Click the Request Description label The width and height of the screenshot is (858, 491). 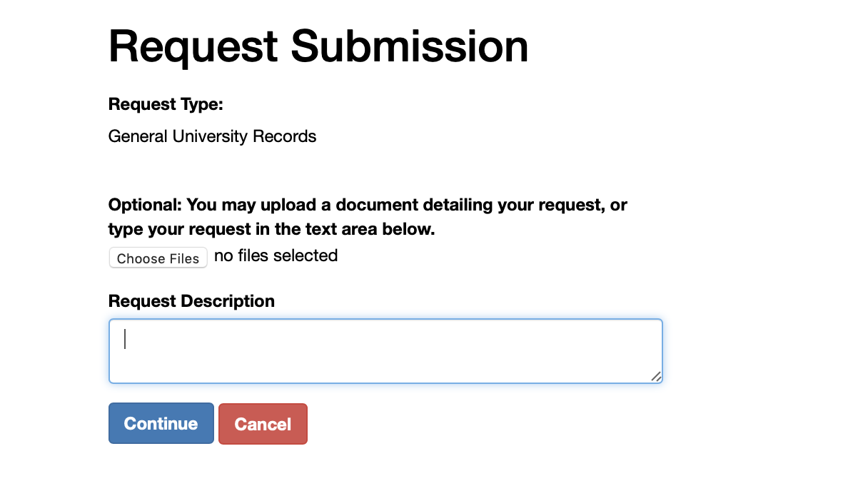191,301
